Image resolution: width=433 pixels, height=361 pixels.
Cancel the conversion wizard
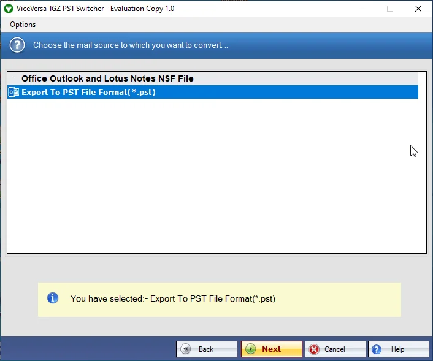click(335, 349)
